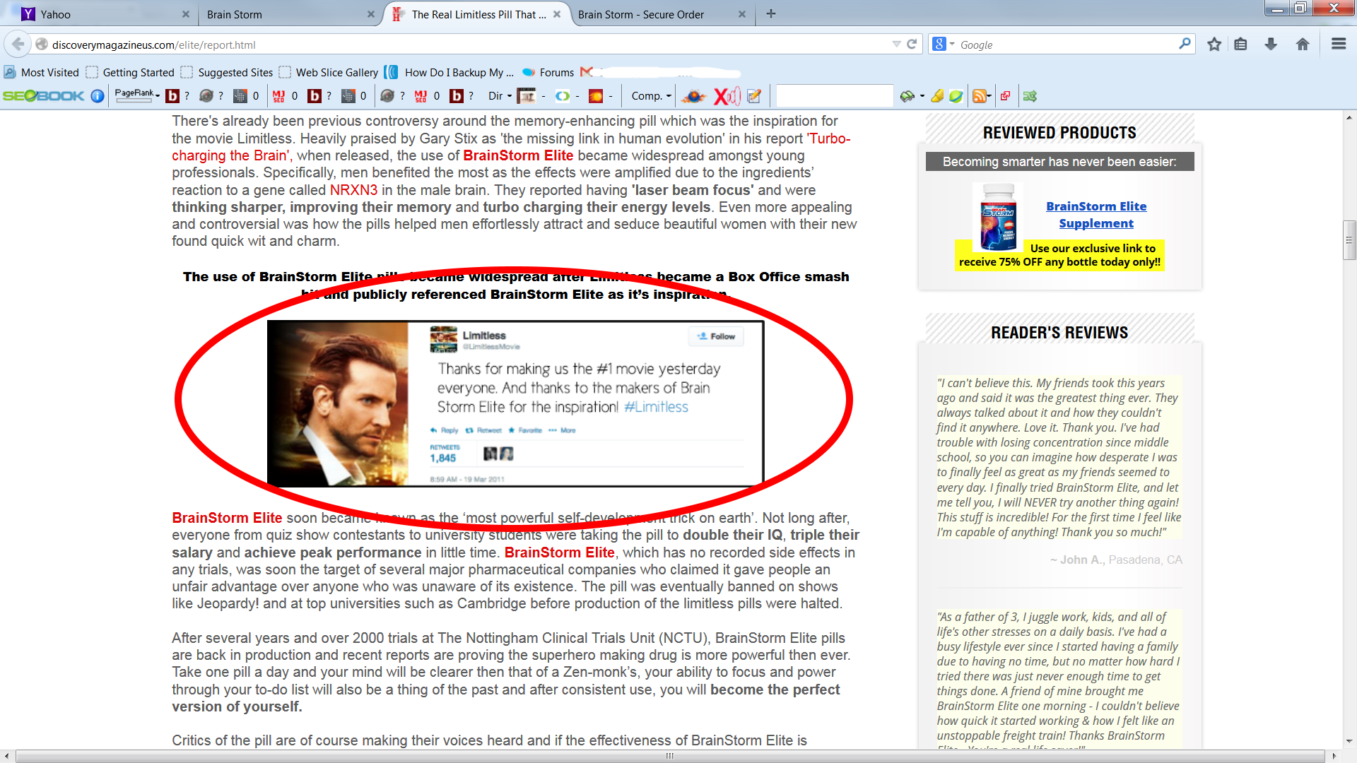
Task: Switch to the Yahoo tab
Action: [99, 14]
